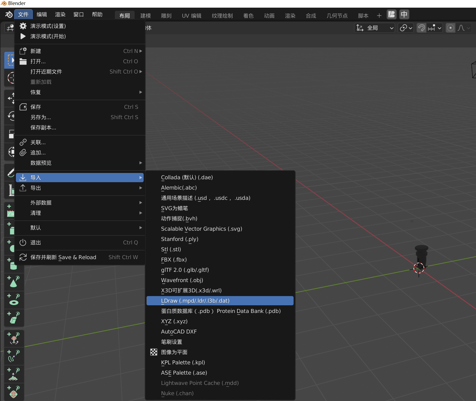Click the 中 language toggle icon

404,14
